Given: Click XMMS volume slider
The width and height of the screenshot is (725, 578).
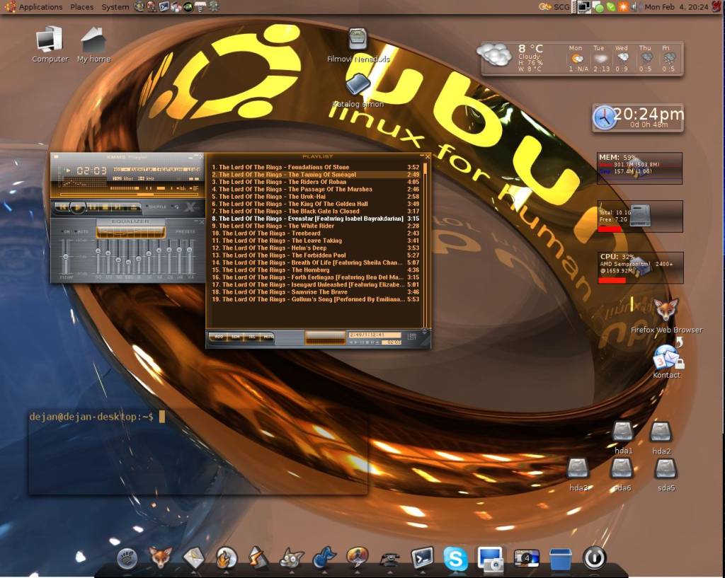Looking at the screenshot, I should [125, 188].
